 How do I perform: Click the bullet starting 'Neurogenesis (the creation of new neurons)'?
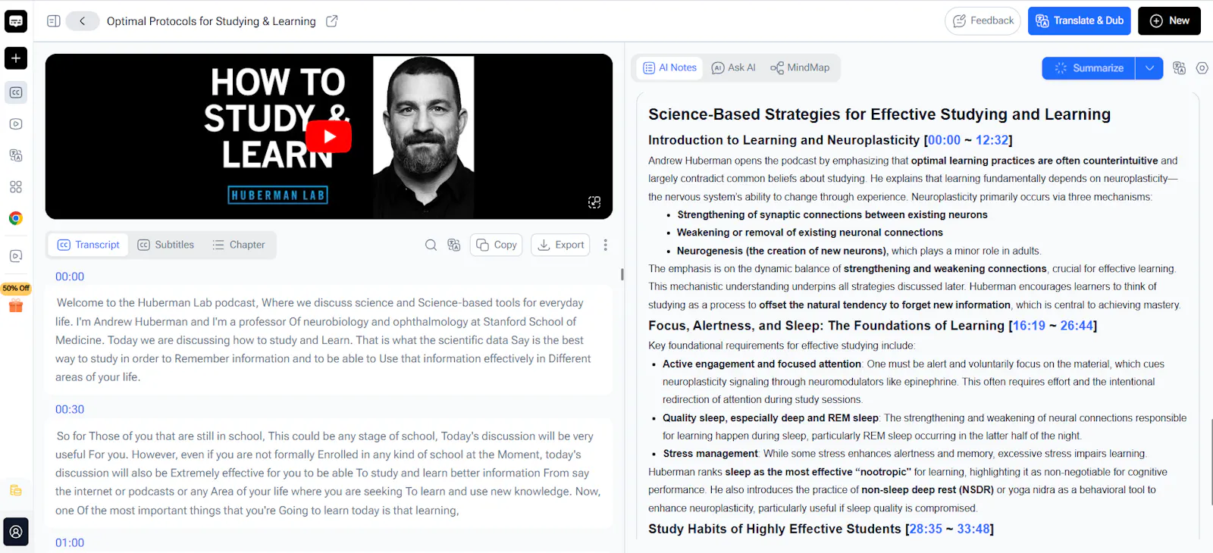(x=859, y=251)
